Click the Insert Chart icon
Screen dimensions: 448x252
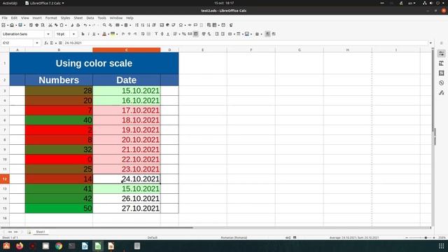[x=167, y=25]
